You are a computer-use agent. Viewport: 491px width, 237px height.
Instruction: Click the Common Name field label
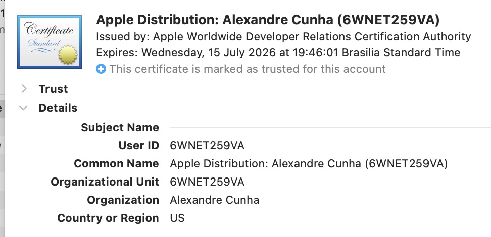click(117, 164)
